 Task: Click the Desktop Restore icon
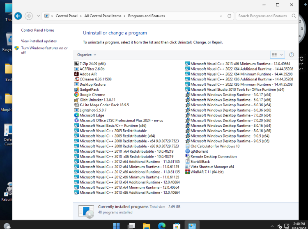[x=76, y=85]
